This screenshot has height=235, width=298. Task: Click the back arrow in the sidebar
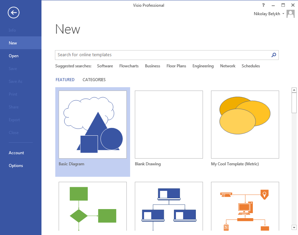pyautogui.click(x=13, y=12)
